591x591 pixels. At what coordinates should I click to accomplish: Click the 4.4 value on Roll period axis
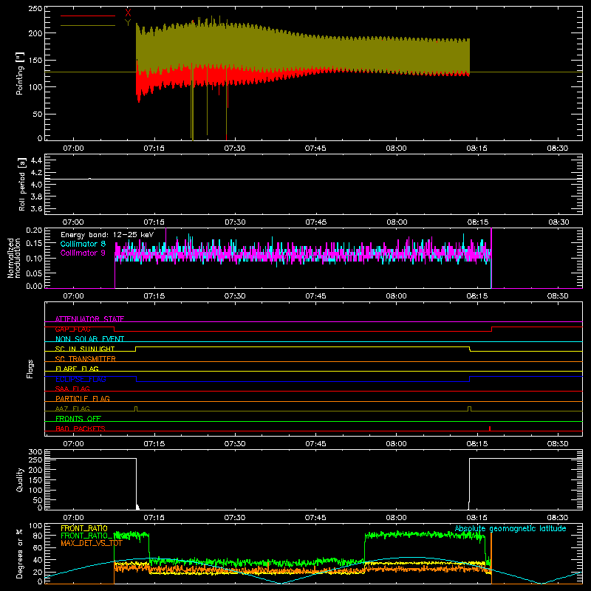36,160
